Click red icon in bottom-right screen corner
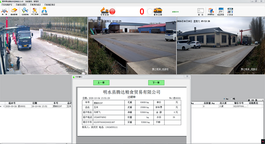This screenshot has width=265, height=144. click(263, 141)
